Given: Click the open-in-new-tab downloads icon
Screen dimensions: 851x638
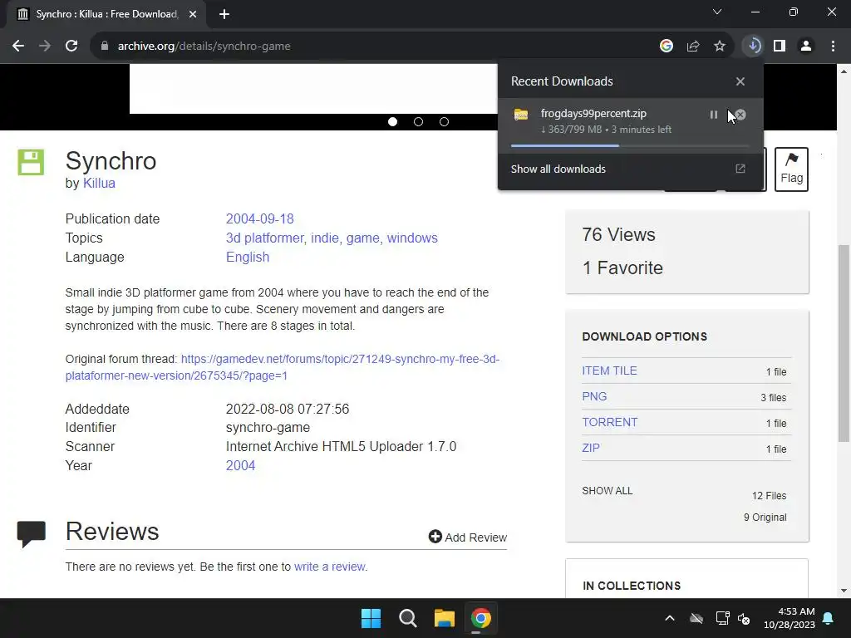Looking at the screenshot, I should pos(740,169).
